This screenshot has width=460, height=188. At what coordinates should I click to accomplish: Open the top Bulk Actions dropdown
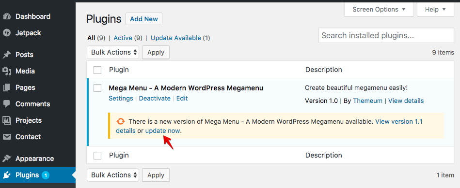[113, 52]
